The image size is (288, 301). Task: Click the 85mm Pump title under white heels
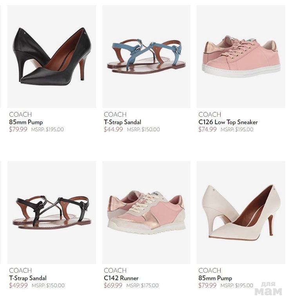(215, 278)
